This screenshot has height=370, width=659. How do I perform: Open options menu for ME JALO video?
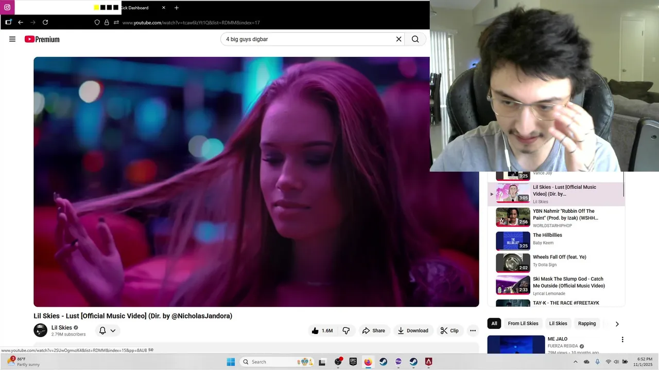click(x=622, y=340)
